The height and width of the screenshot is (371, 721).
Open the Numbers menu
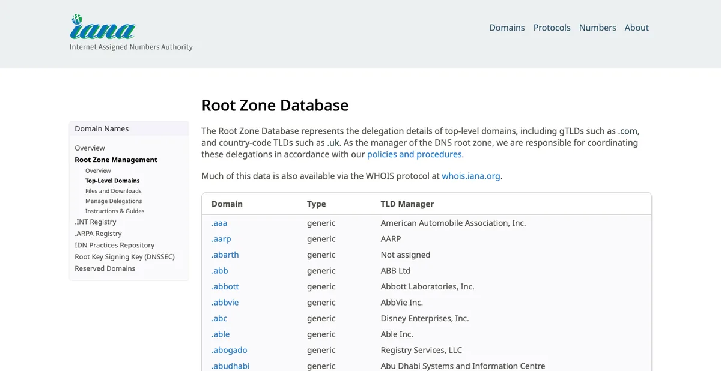tap(598, 28)
